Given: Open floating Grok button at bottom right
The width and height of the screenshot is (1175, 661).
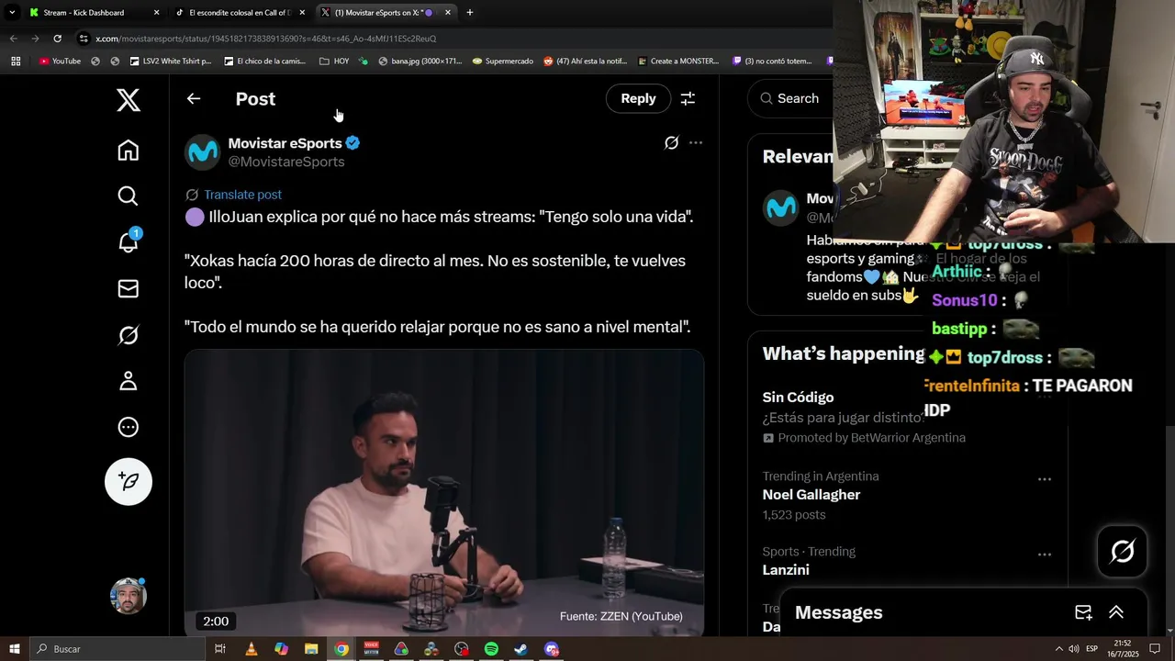Looking at the screenshot, I should (1123, 551).
